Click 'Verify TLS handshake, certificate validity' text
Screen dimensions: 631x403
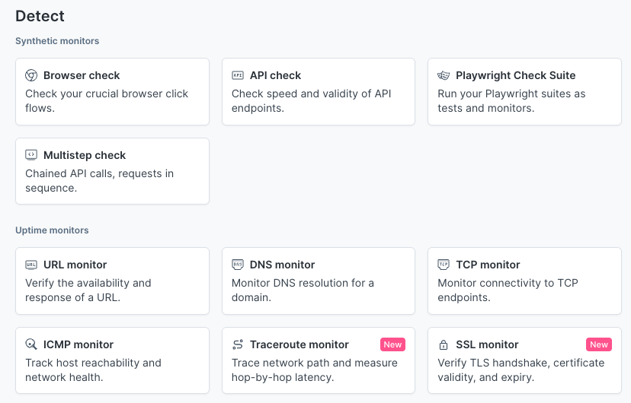pyautogui.click(x=521, y=370)
